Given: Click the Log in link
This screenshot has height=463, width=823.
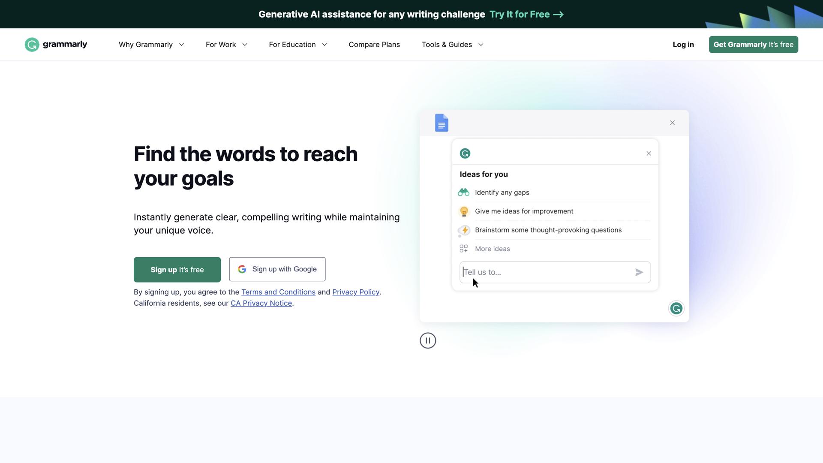Looking at the screenshot, I should 683,45.
